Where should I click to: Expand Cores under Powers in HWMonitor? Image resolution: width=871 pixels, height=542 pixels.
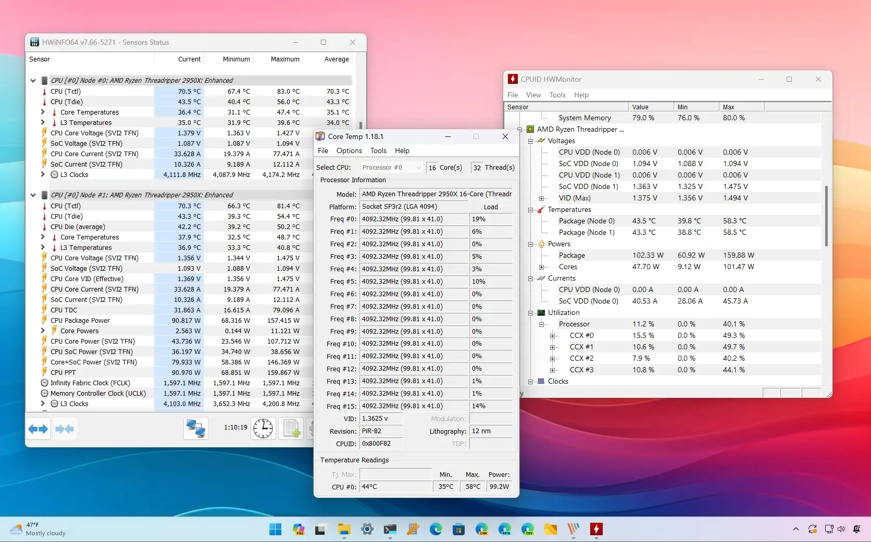pos(541,267)
